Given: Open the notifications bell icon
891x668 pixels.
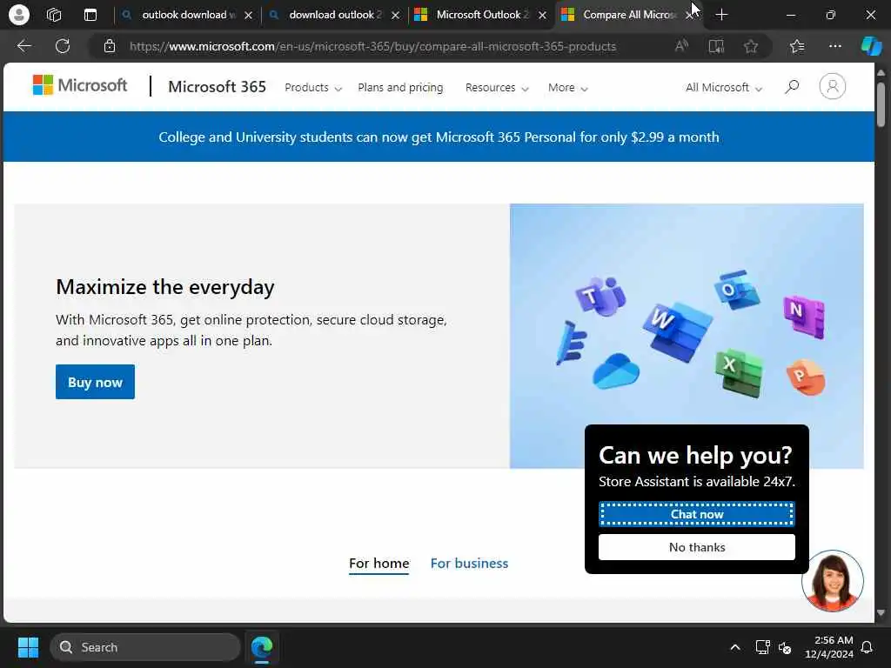Looking at the screenshot, I should pyautogui.click(x=867, y=647).
